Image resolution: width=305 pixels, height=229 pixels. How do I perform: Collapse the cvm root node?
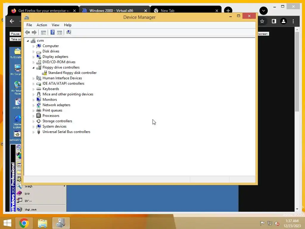point(28,41)
